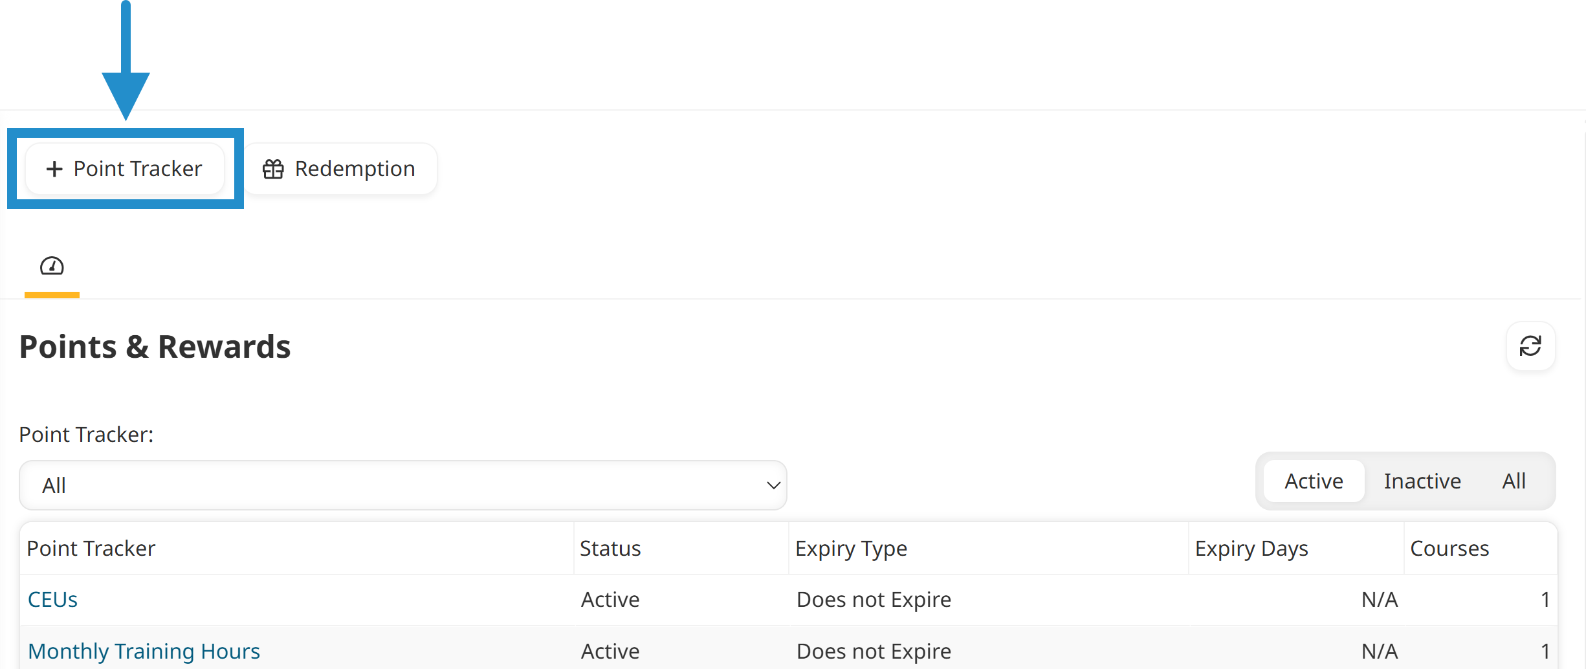Viewport: 1586px width, 669px height.
Task: Open the dashboard gauge icon tab
Action: click(52, 266)
